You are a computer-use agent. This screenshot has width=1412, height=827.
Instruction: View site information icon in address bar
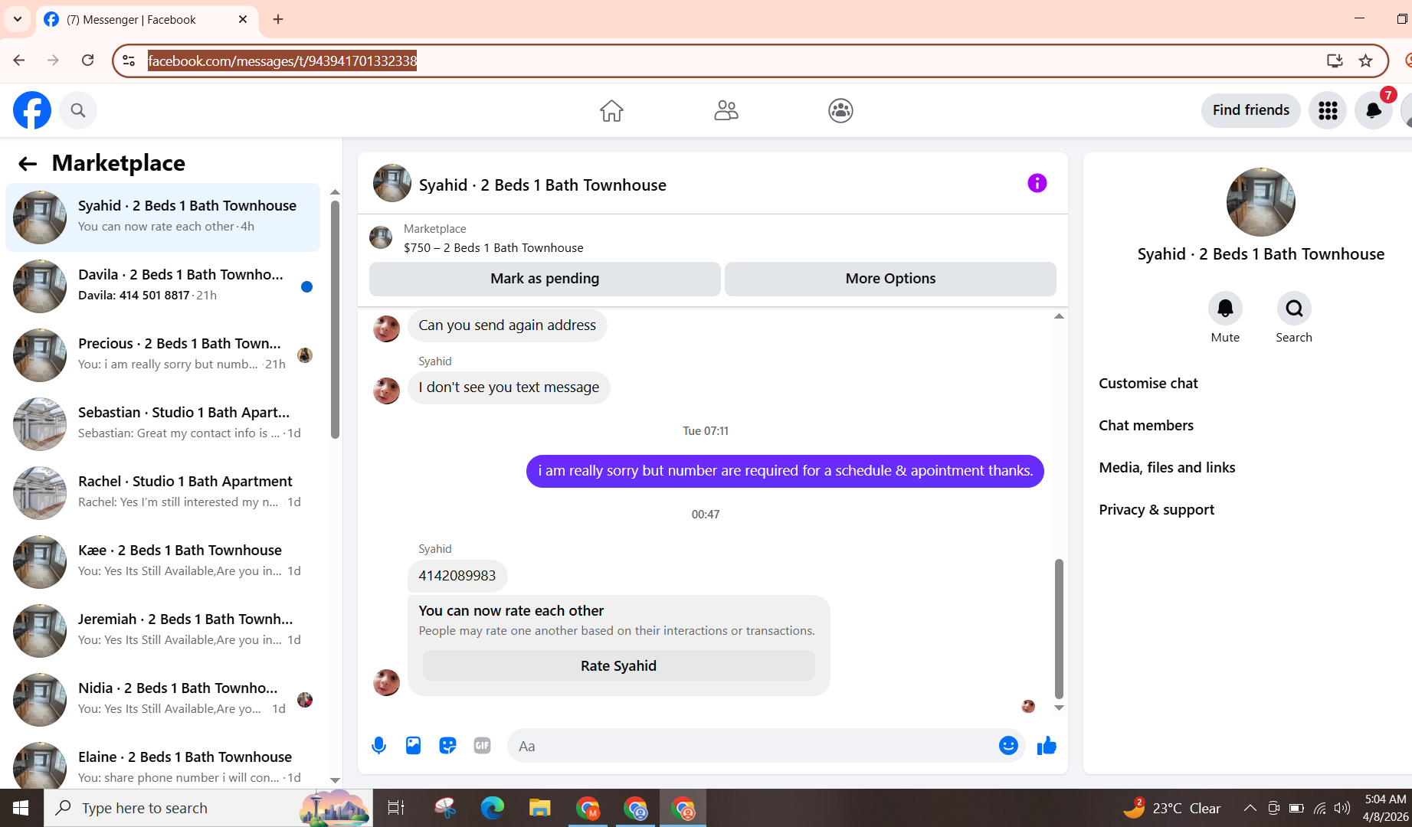tap(129, 60)
